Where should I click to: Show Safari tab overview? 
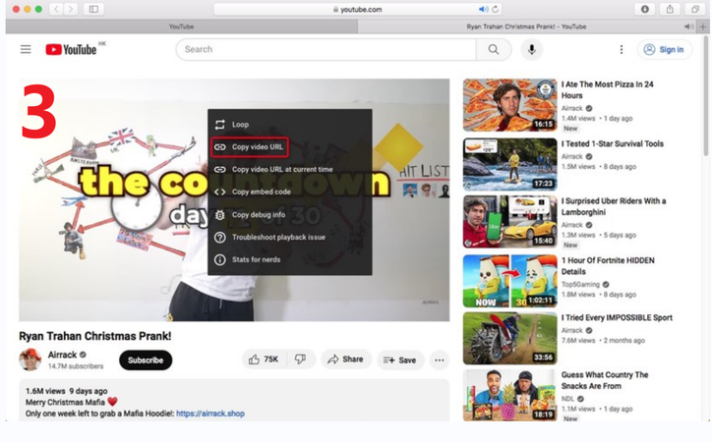click(x=694, y=9)
